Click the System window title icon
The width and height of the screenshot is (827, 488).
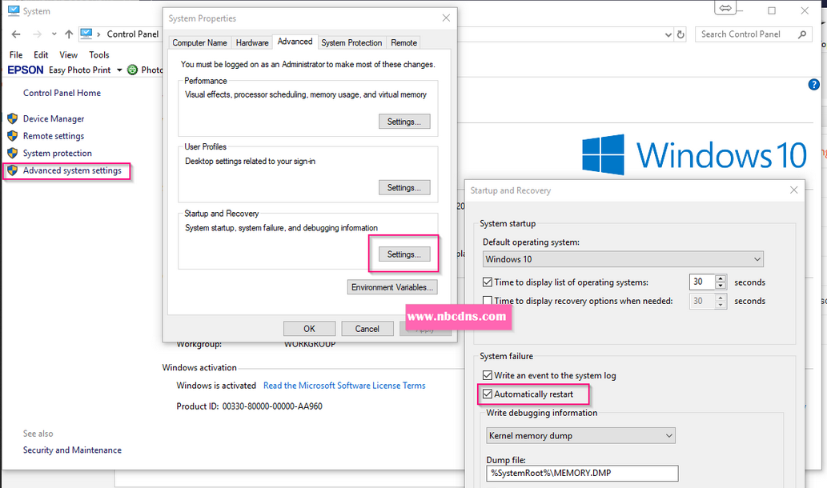click(x=14, y=11)
